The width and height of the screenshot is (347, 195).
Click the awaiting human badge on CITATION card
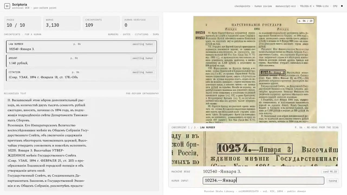(143, 72)
